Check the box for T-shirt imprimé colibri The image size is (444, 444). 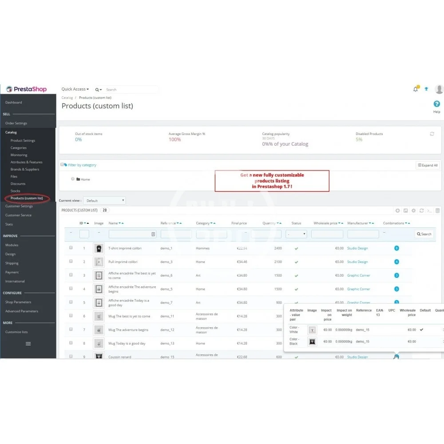(x=71, y=248)
